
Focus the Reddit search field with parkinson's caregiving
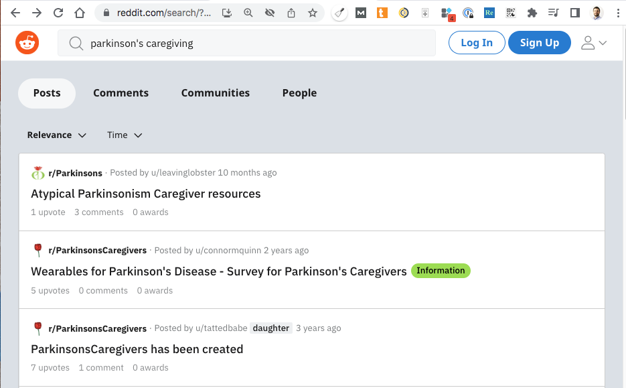[247, 43]
